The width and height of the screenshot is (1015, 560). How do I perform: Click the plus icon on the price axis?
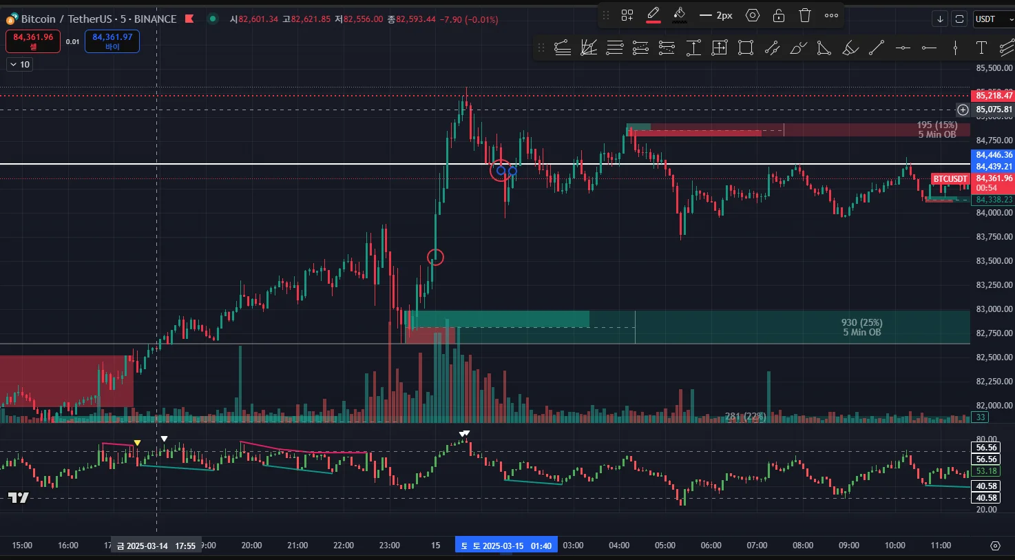click(963, 110)
